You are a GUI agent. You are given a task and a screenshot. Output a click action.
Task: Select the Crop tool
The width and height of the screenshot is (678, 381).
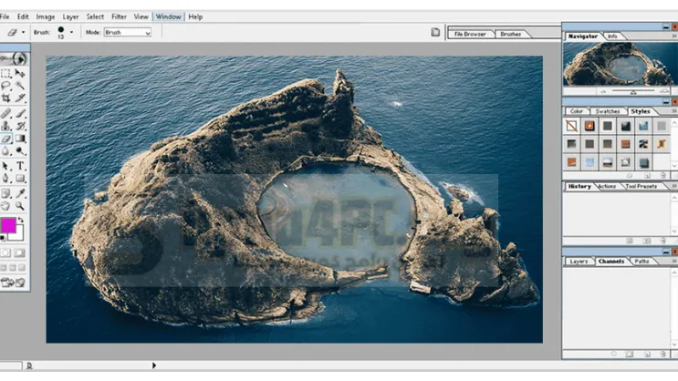[x=5, y=98]
